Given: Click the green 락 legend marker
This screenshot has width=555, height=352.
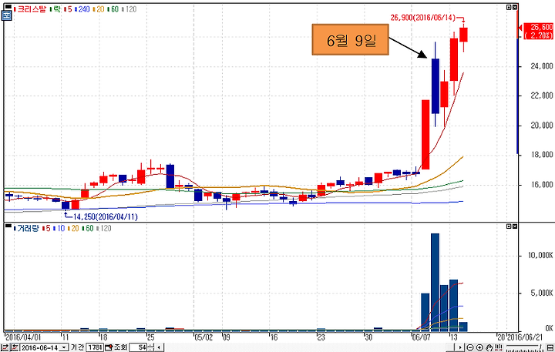Looking at the screenshot, I should [54, 8].
